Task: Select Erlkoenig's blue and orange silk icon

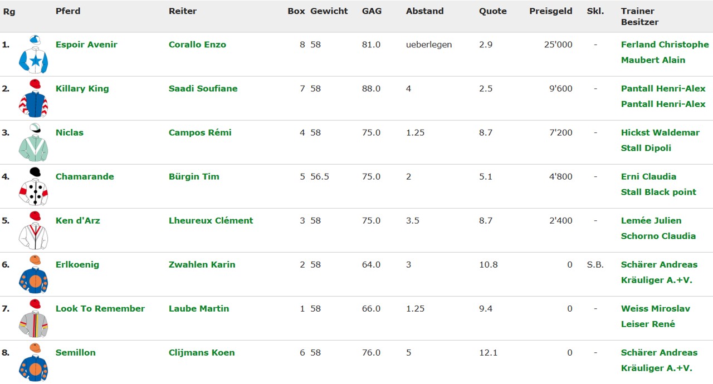Action: point(33,274)
